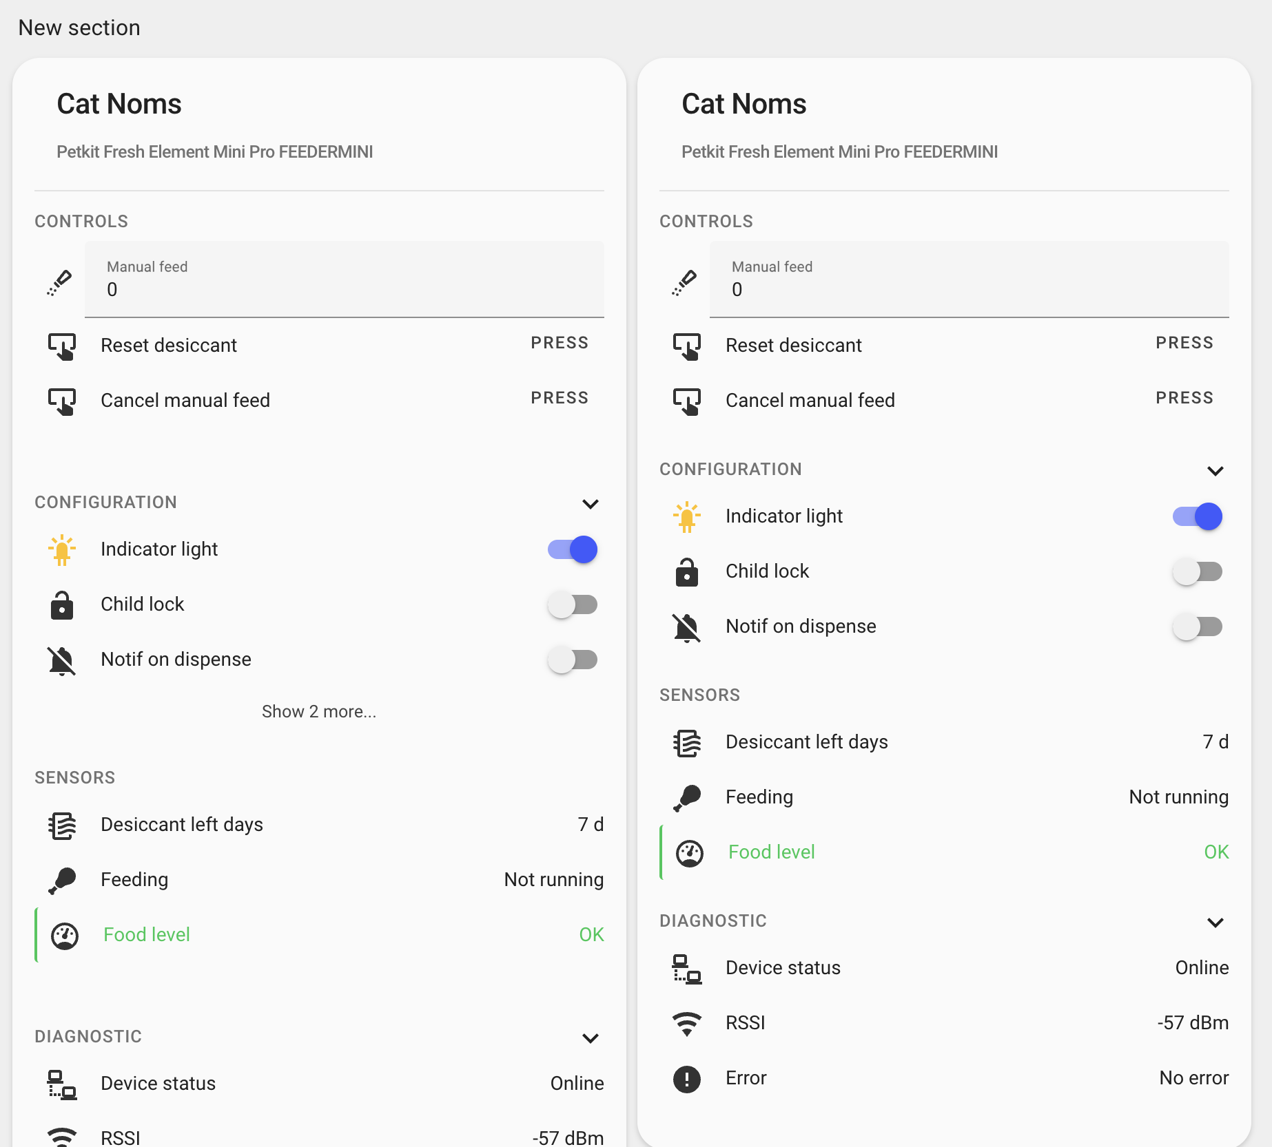Screen dimensions: 1272x1147
Task: Collapse Diagnostic section in right card
Action: click(x=1215, y=922)
